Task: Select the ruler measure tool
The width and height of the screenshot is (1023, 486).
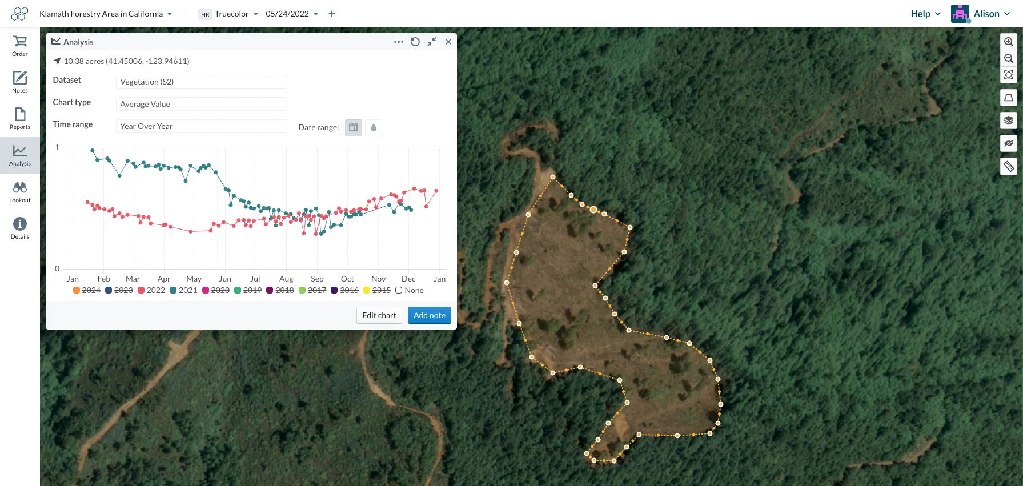Action: [1009, 166]
